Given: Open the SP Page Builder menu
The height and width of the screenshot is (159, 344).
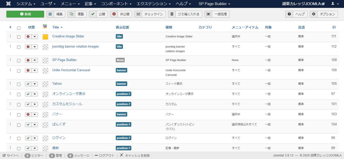Looking at the screenshot, I should pos(214,4).
